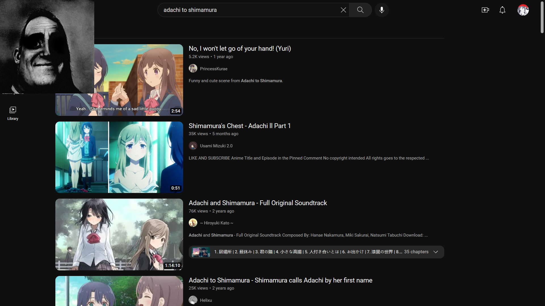Clear the search box text
The width and height of the screenshot is (545, 306).
pyautogui.click(x=343, y=10)
